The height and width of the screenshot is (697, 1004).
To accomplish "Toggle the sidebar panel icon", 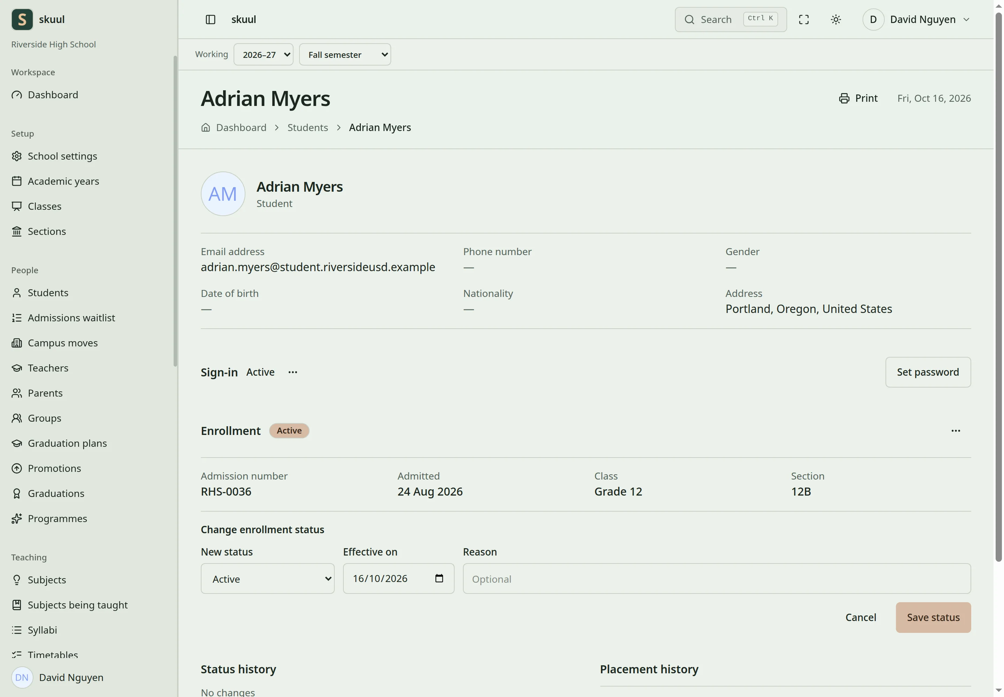I will point(210,19).
